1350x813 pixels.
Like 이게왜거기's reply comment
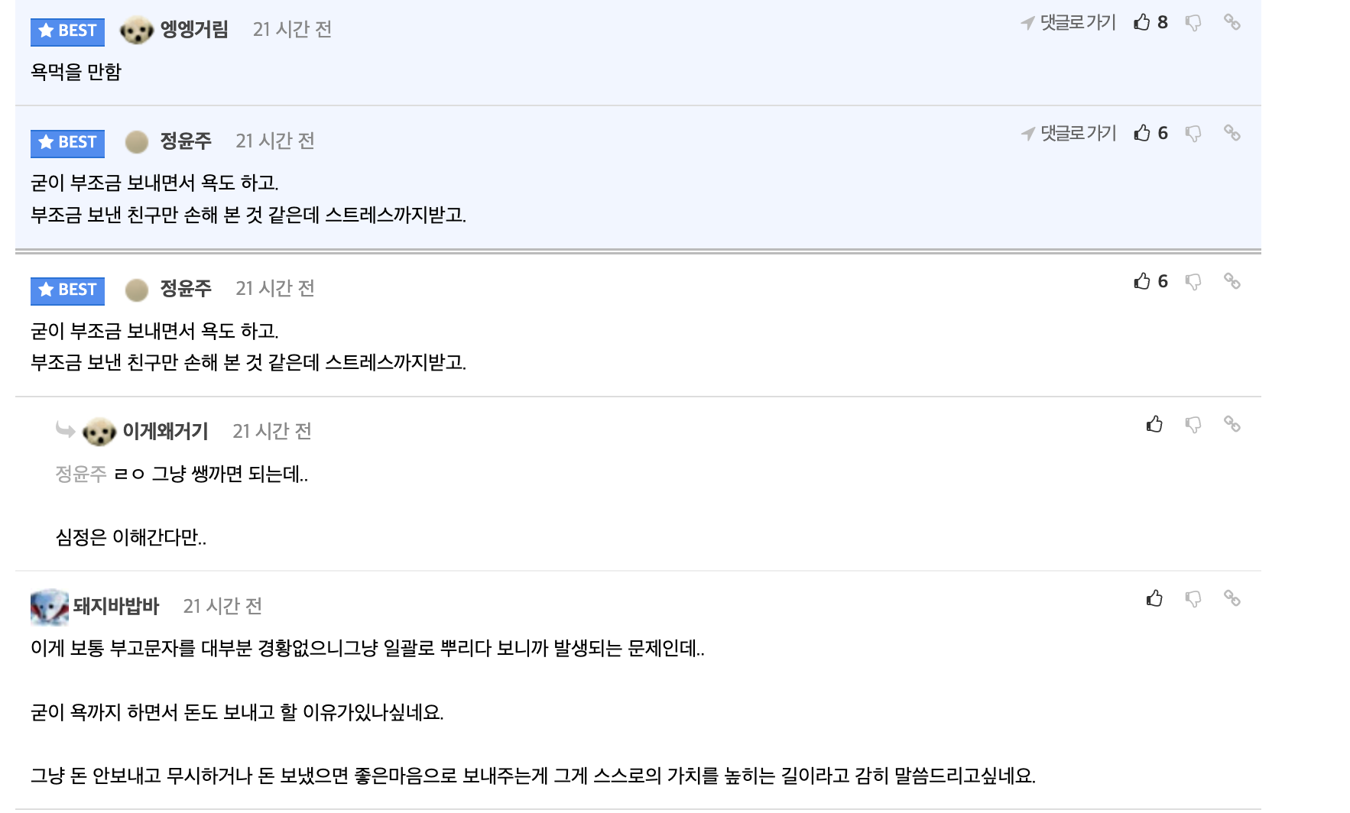click(1154, 424)
